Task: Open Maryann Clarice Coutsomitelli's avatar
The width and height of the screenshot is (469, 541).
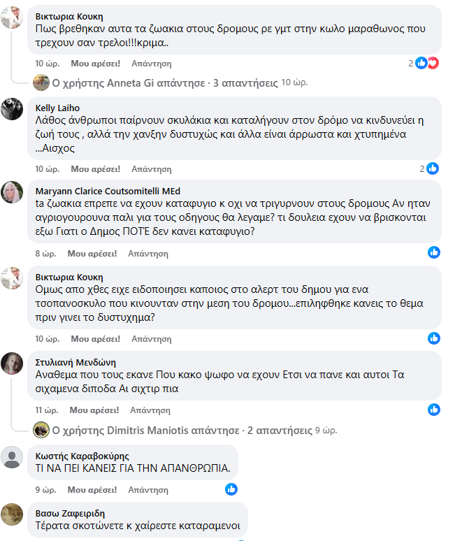Action: (x=12, y=193)
